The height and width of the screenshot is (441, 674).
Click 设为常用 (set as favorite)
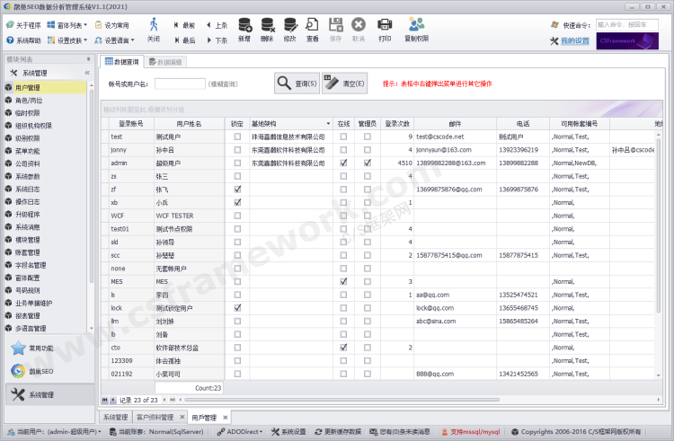tap(111, 25)
